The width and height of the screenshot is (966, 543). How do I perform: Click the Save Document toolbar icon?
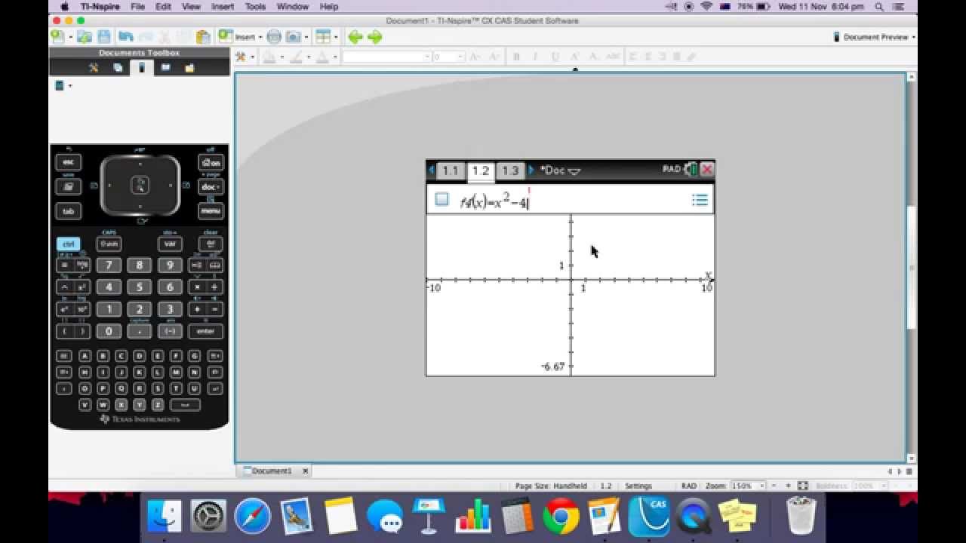104,36
